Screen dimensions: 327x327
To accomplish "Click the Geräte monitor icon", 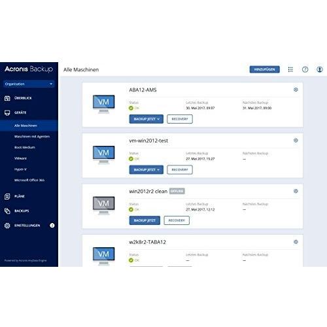I will click(7, 112).
